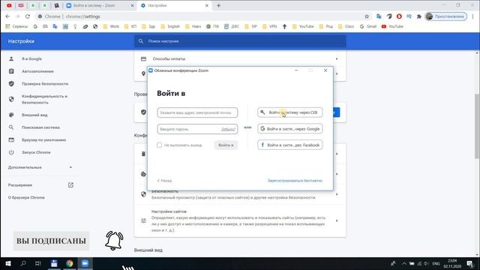Open a new Chrome tab
Viewport: 480px width, 270px height.
pyautogui.click(x=218, y=5)
